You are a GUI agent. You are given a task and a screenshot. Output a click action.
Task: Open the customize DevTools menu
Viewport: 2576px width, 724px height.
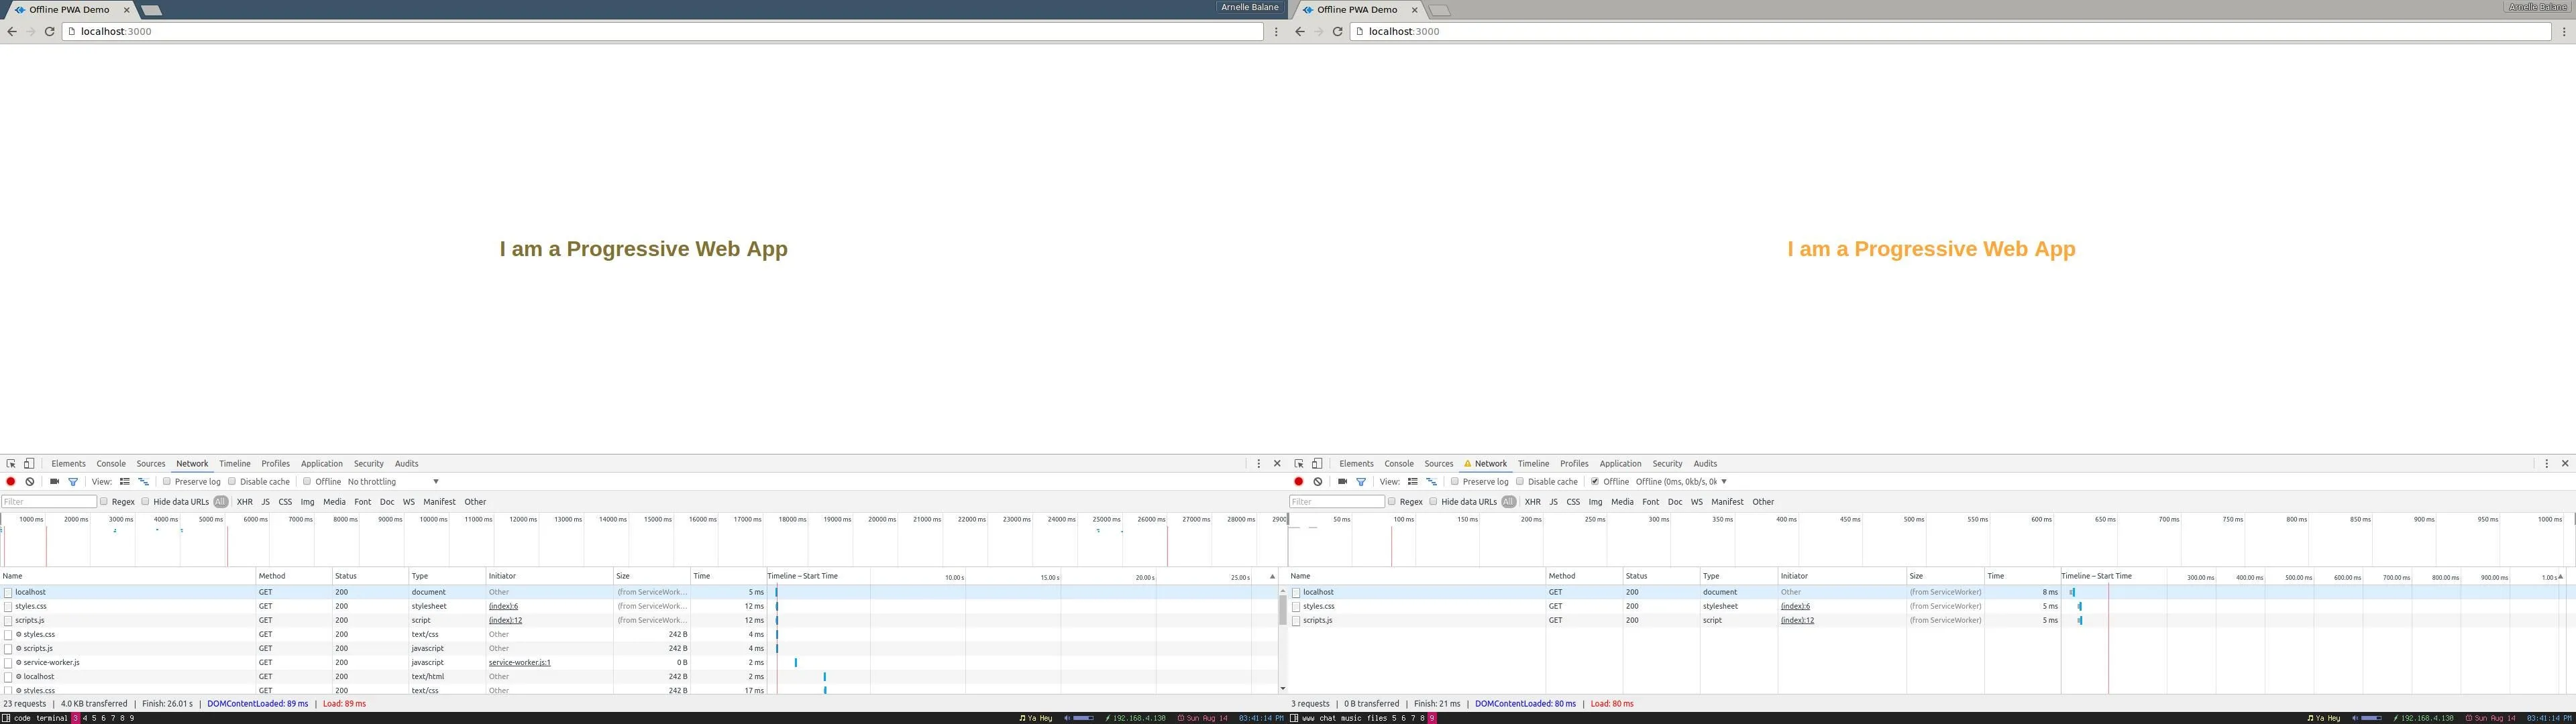tap(1258, 463)
